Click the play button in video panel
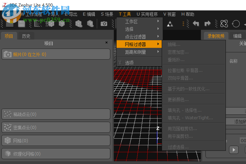The height and width of the screenshot is (164, 246). (234, 150)
